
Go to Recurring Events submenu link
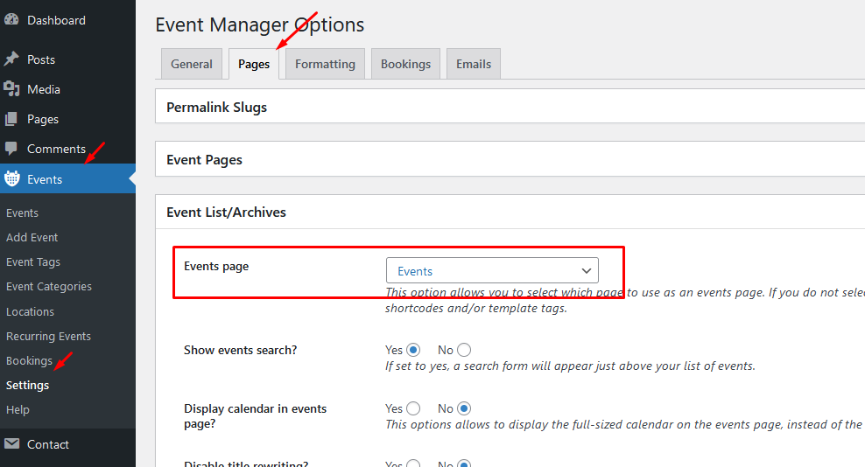pyautogui.click(x=48, y=336)
